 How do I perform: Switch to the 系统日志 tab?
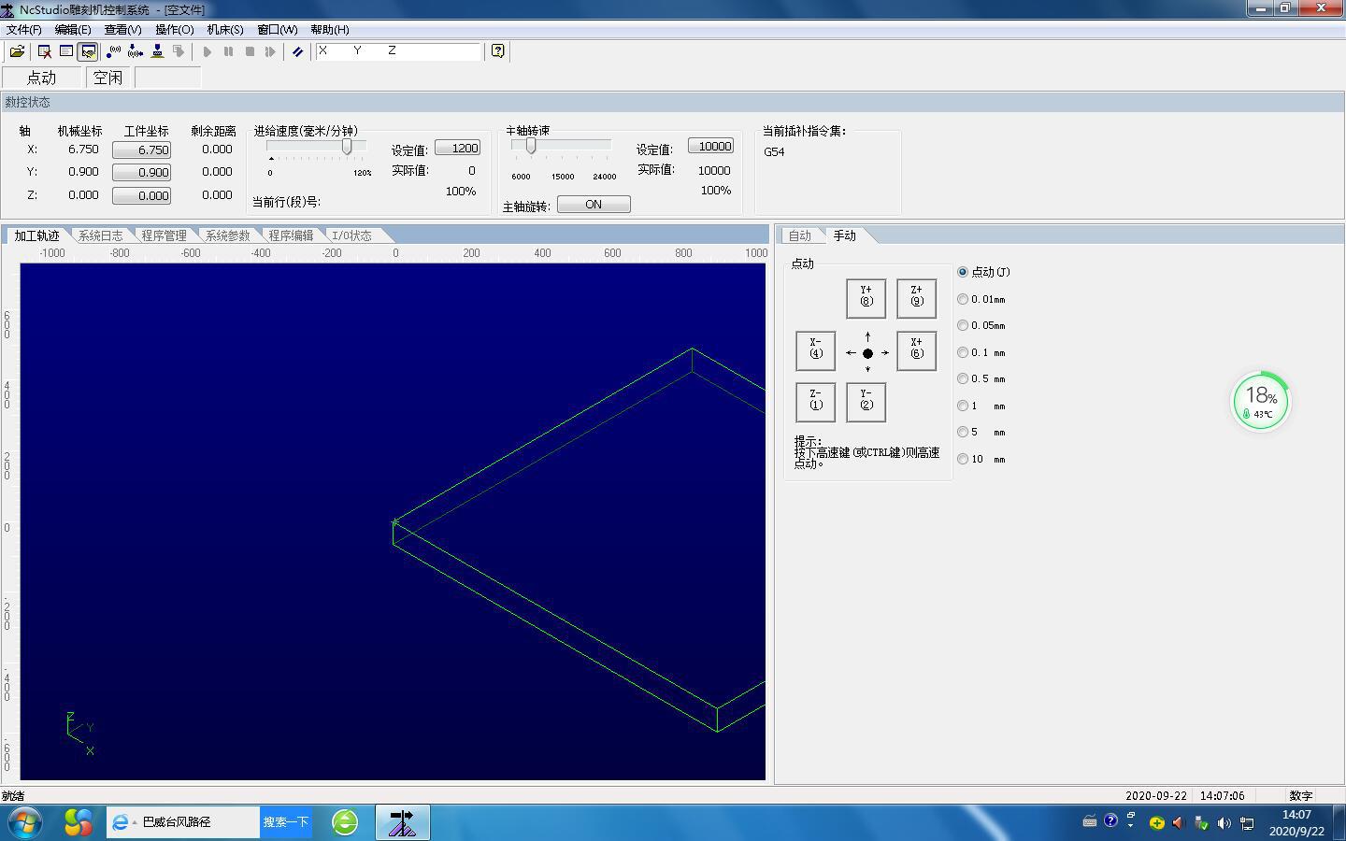pyautogui.click(x=100, y=235)
